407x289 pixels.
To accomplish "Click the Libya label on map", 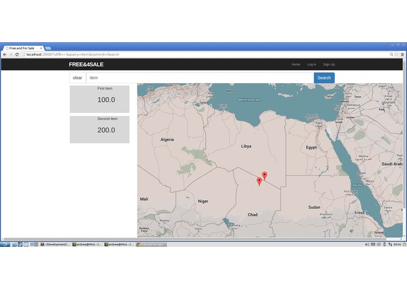I will pos(246,146).
